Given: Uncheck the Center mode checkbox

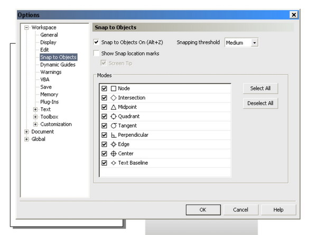Looking at the screenshot, I should pos(104,154).
